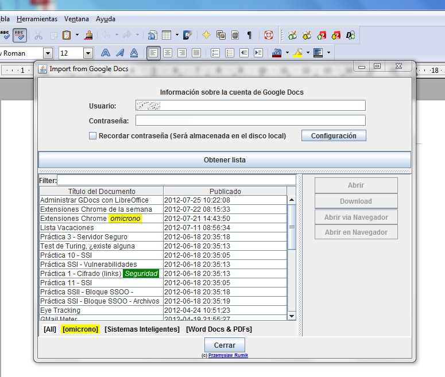Open the Background Color dropdown arrow
The image size is (445, 377).
click(328, 52)
